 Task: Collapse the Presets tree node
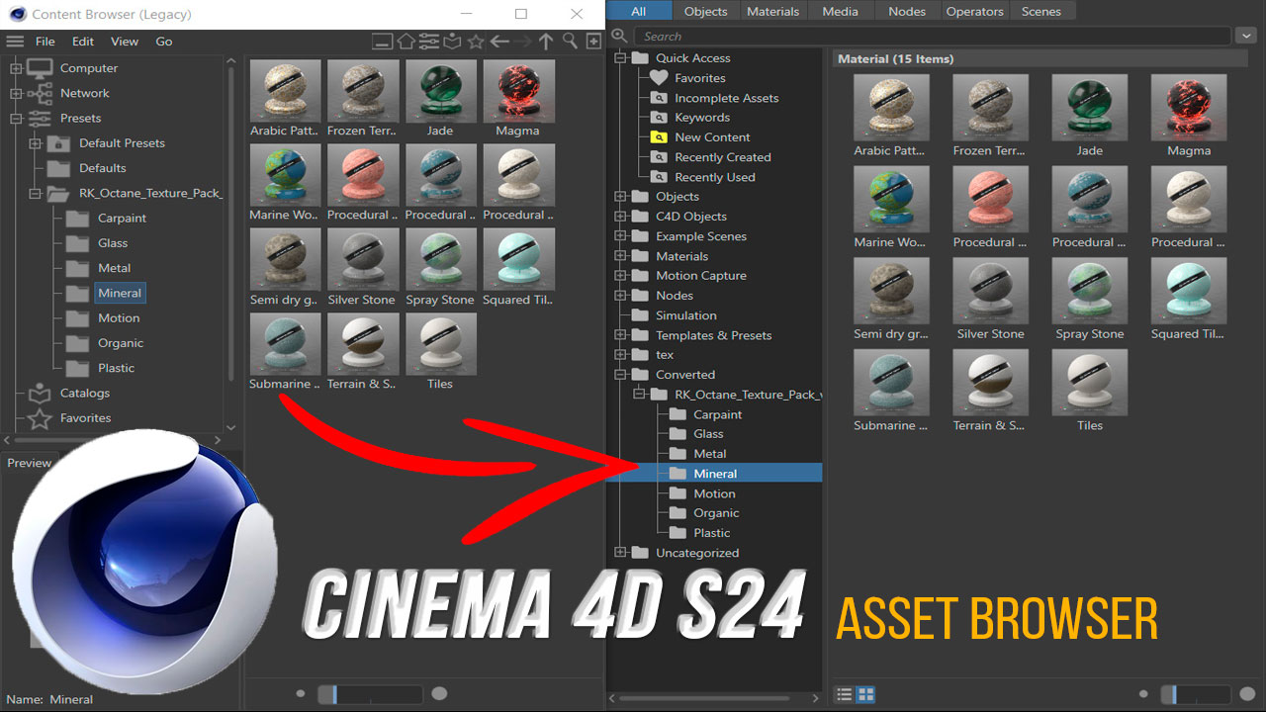[15, 118]
